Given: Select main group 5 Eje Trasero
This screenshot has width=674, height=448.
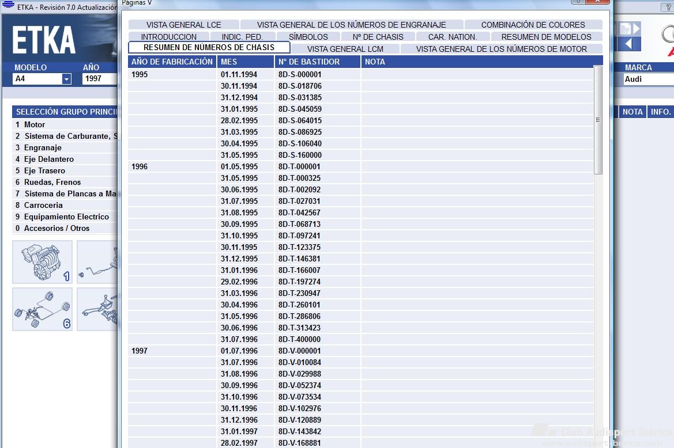Looking at the screenshot, I should pos(65,171).
